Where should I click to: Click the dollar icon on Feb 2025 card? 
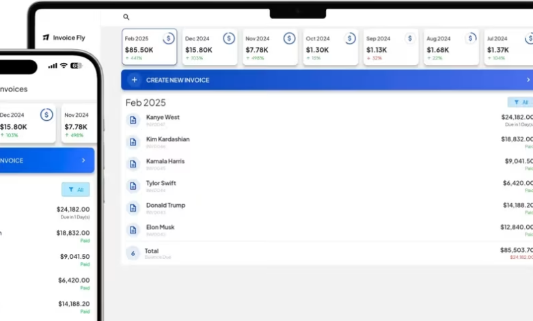pyautogui.click(x=168, y=39)
